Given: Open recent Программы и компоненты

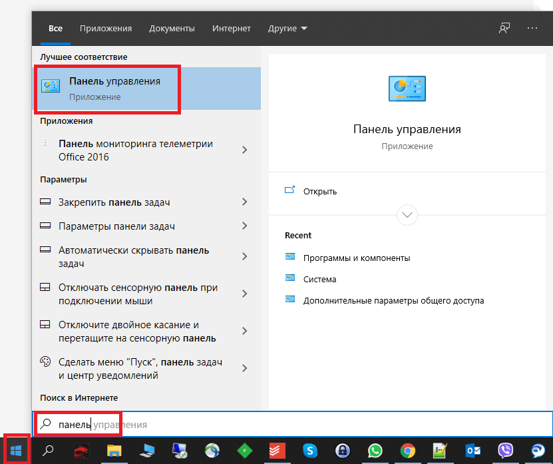Looking at the screenshot, I should [357, 258].
